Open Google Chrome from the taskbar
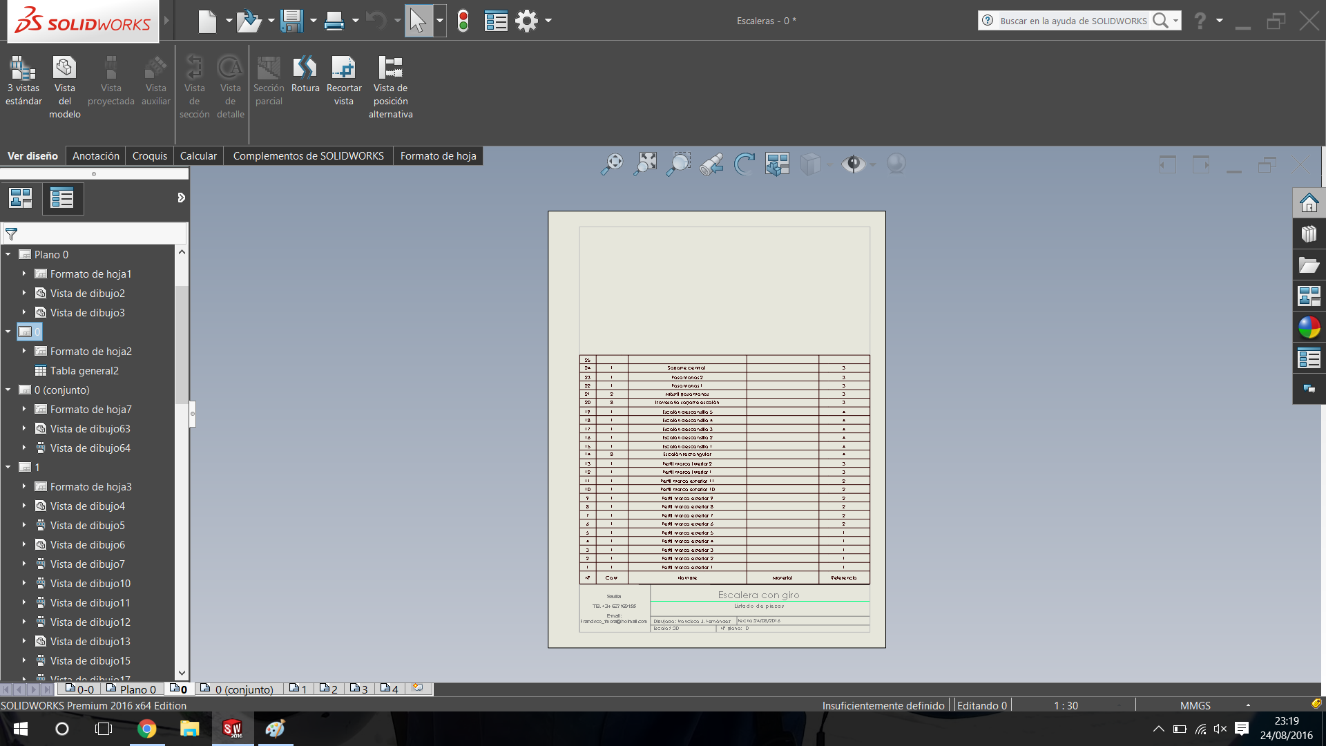This screenshot has height=746, width=1326. tap(146, 729)
